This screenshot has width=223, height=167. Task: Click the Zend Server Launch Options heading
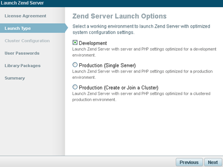click(x=120, y=16)
